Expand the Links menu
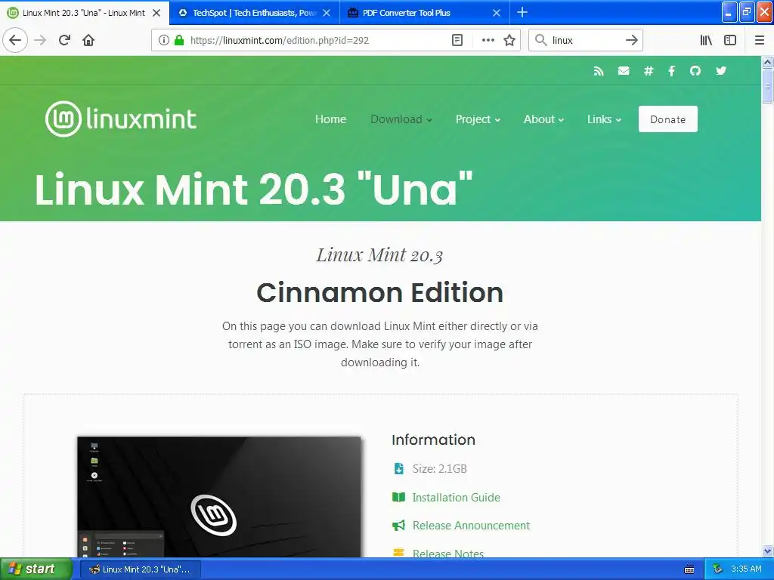This screenshot has height=580, width=774. click(604, 119)
